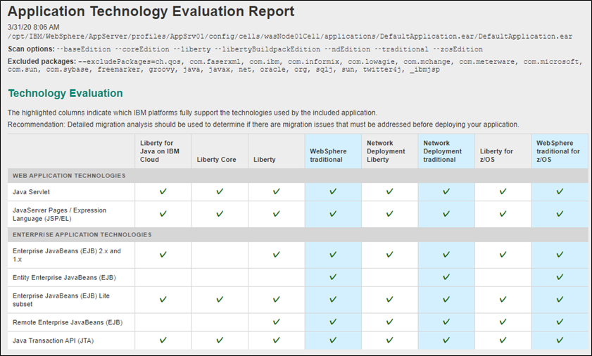Image resolution: width=592 pixels, height=356 pixels.
Task: Click the JavaServer Pages / Expression Language row label
Action: (x=59, y=215)
